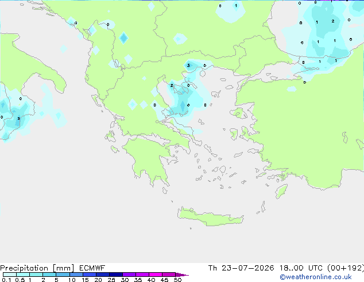
Task: Click the 0.5–1 mm legend swatch
Action: [23, 275]
